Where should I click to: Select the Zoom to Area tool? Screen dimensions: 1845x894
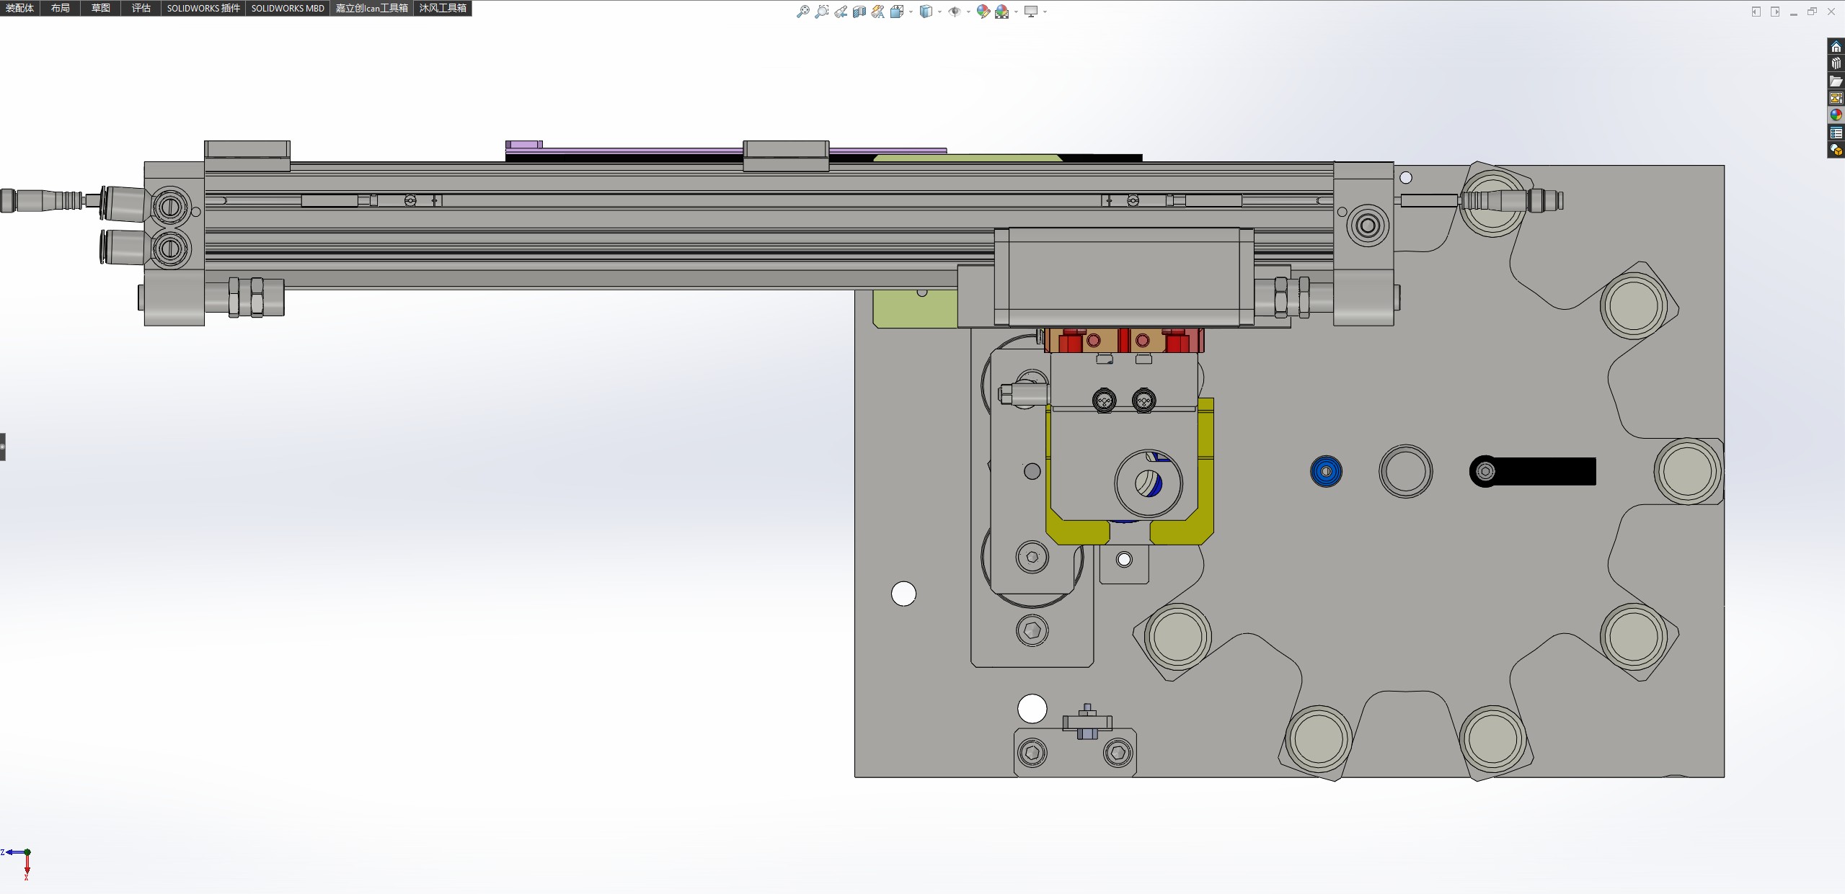tap(821, 12)
